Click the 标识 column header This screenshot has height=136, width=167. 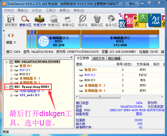[x=156, y=64]
